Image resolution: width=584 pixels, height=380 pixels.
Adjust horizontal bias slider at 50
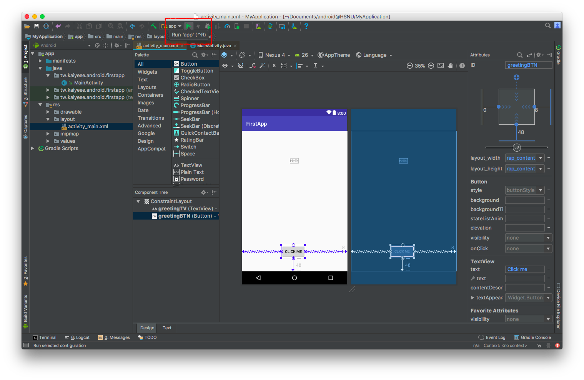516,147
